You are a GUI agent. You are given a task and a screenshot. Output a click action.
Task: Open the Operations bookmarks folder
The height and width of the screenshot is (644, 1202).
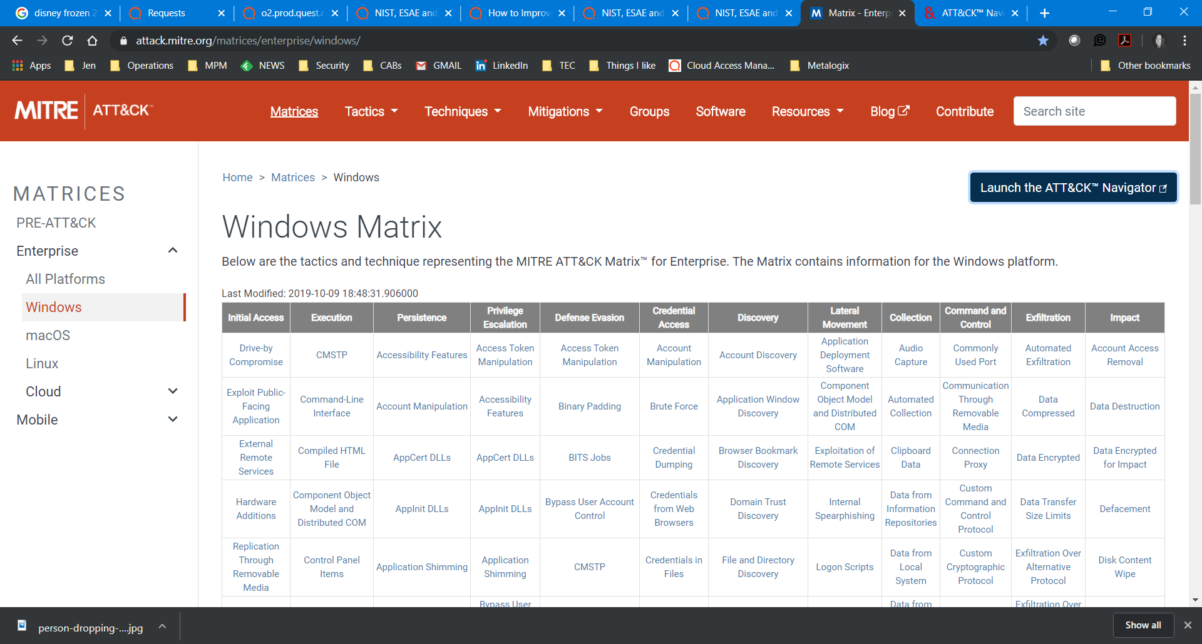[x=141, y=66]
